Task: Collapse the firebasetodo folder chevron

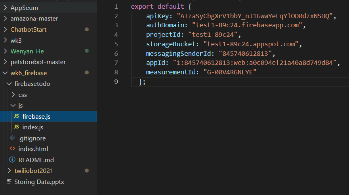Action: tap(9, 84)
